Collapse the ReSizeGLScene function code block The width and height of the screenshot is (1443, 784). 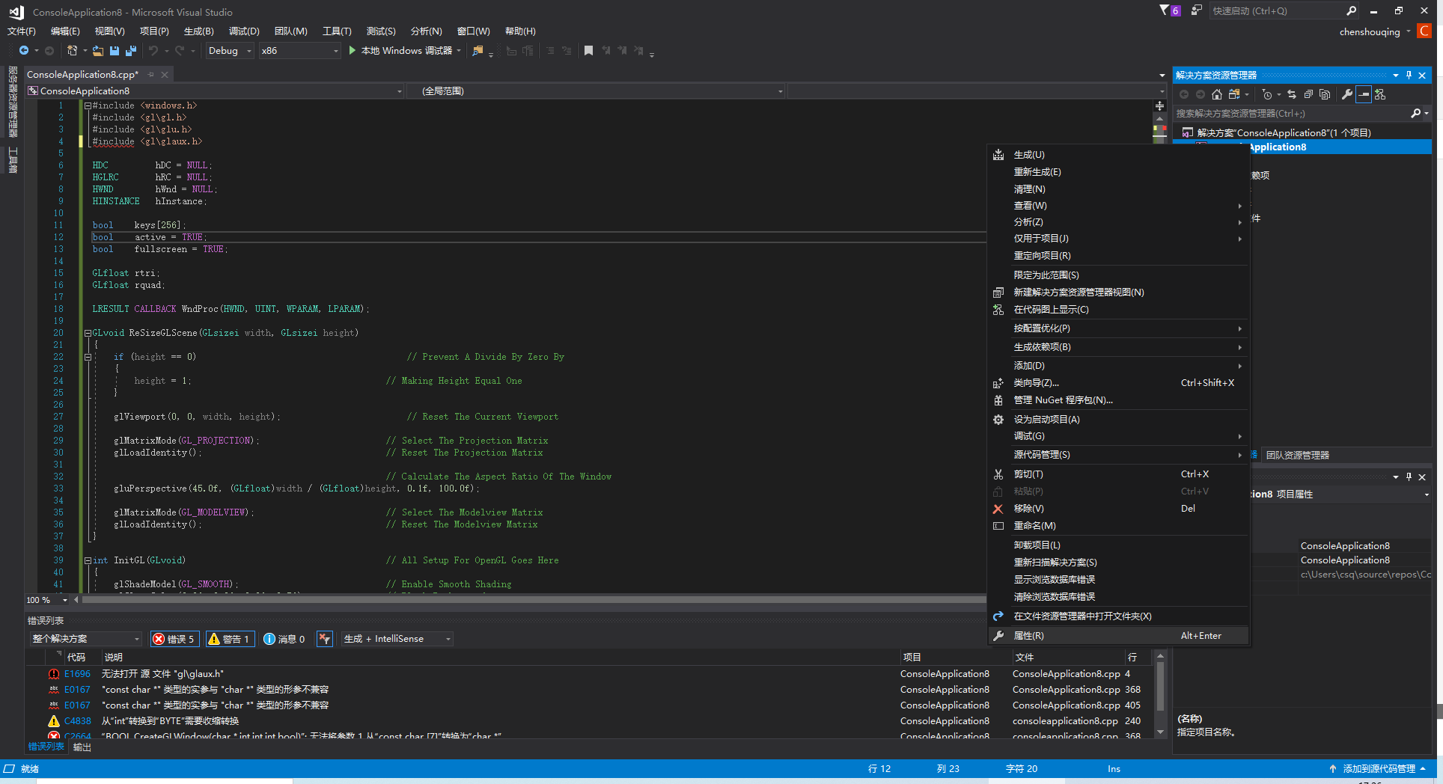(x=88, y=333)
